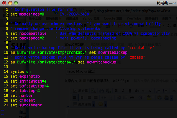
Task: Click font color icon in background editor
Action: (x=140, y=97)
